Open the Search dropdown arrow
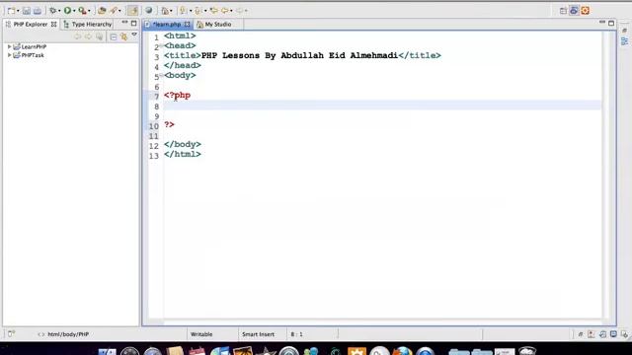The height and width of the screenshot is (355, 632). [x=120, y=11]
